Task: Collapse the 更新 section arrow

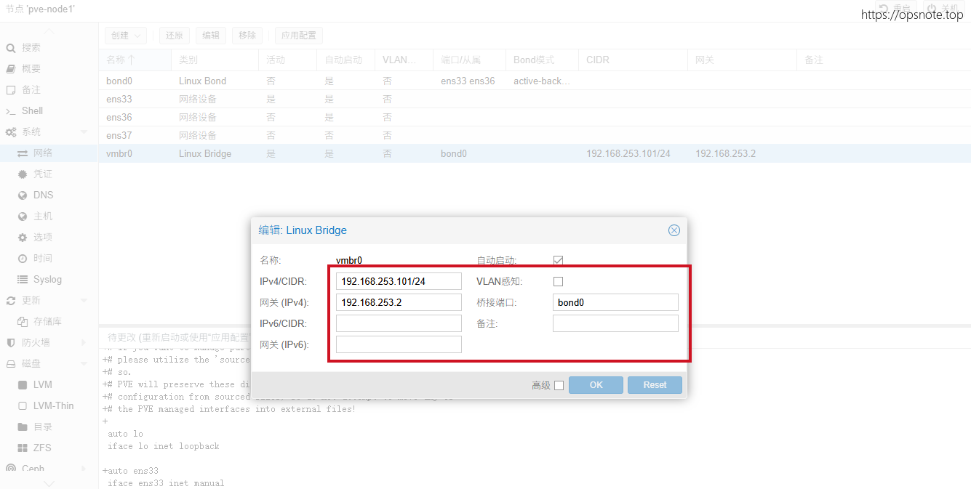Action: click(x=84, y=301)
